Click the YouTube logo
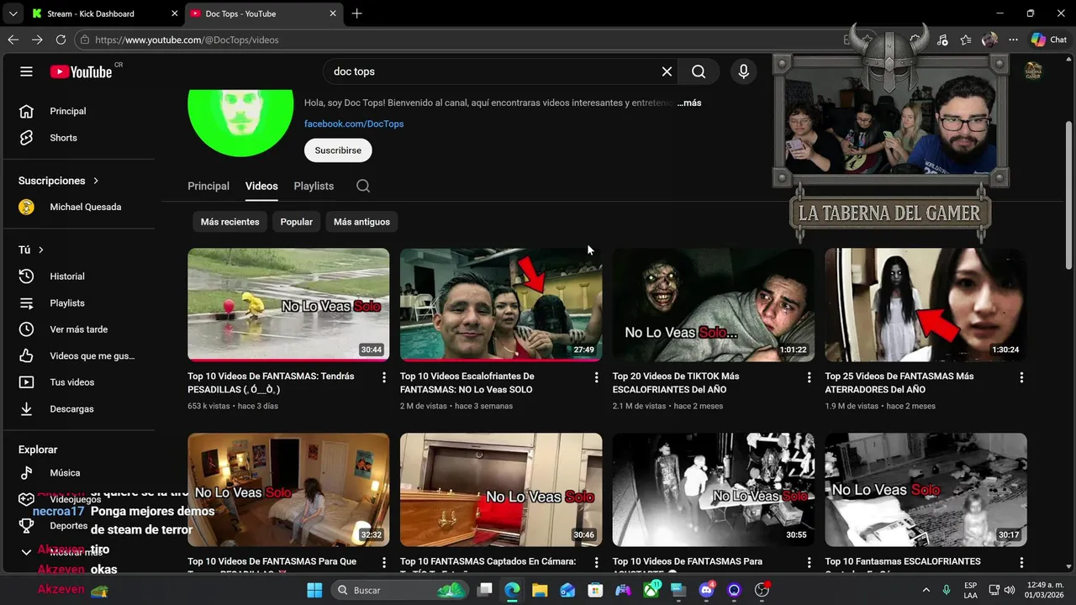 pyautogui.click(x=81, y=71)
